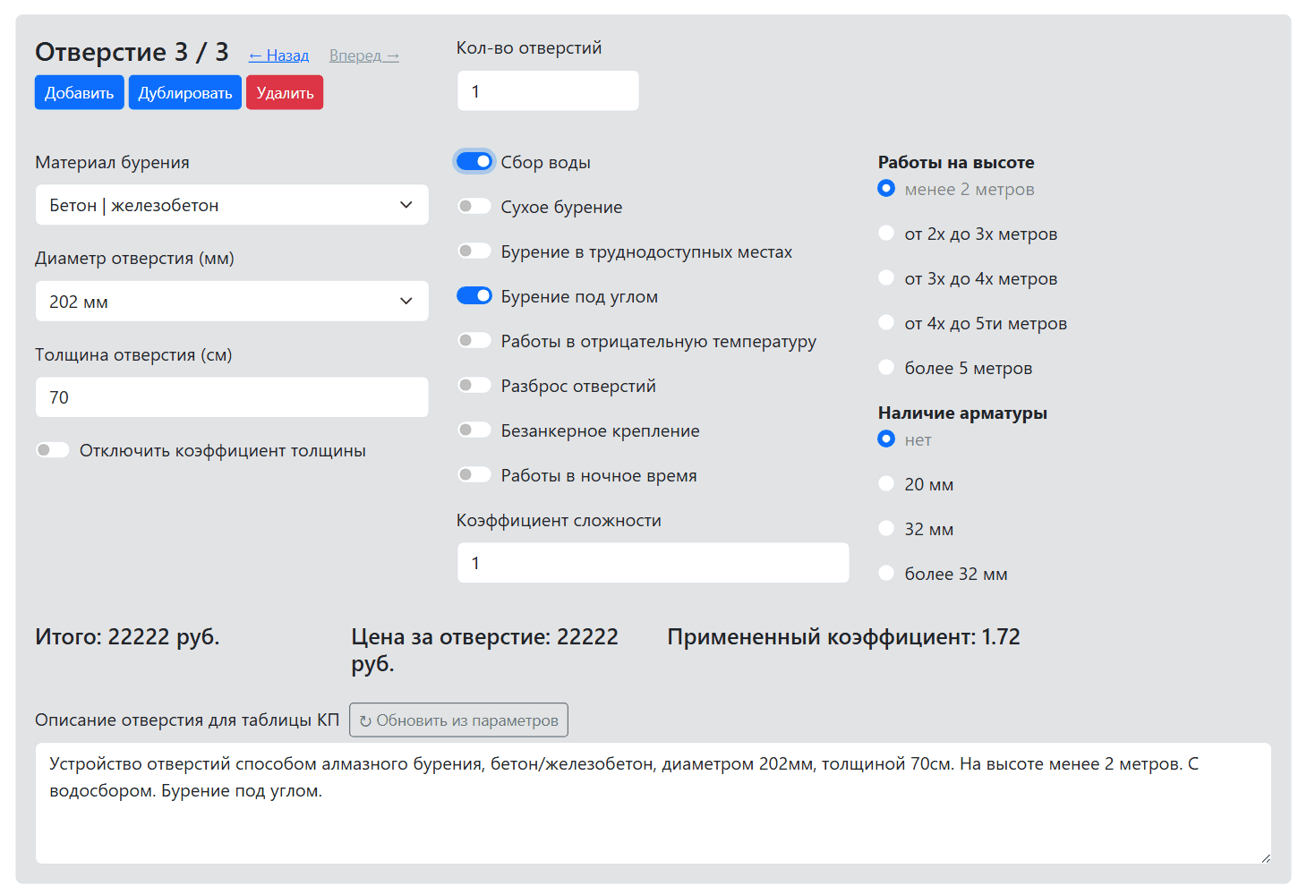Image resolution: width=1307 pixels, height=886 pixels.
Task: Open the Материал бурения dropdown
Action: [232, 205]
